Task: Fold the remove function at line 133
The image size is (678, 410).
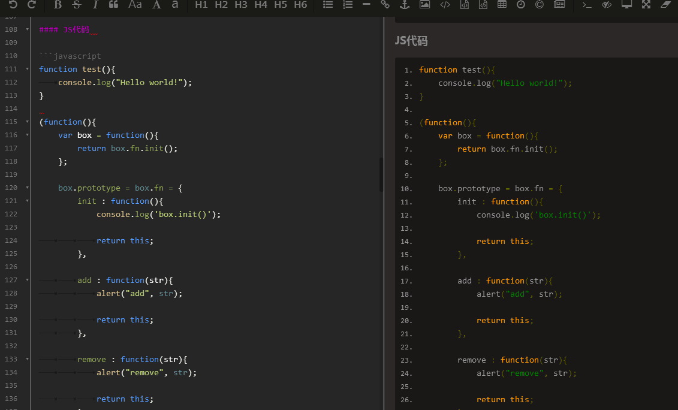Action: [27, 359]
